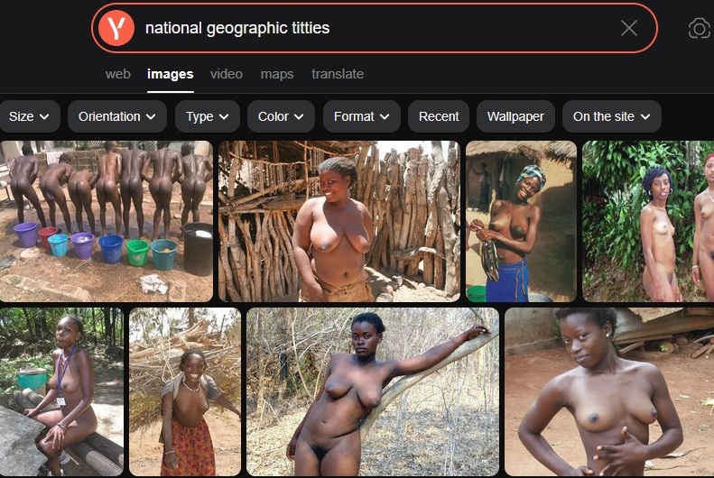714x478 pixels.
Task: Expand the Format filter dropdown
Action: (362, 116)
